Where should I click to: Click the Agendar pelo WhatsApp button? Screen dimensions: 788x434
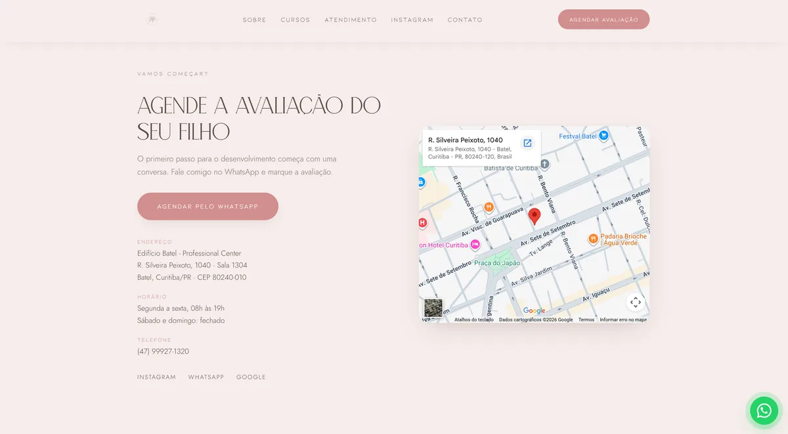click(208, 207)
